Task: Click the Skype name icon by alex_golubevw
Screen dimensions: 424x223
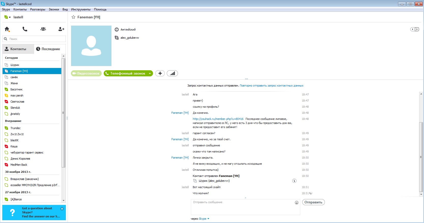Action: point(117,38)
